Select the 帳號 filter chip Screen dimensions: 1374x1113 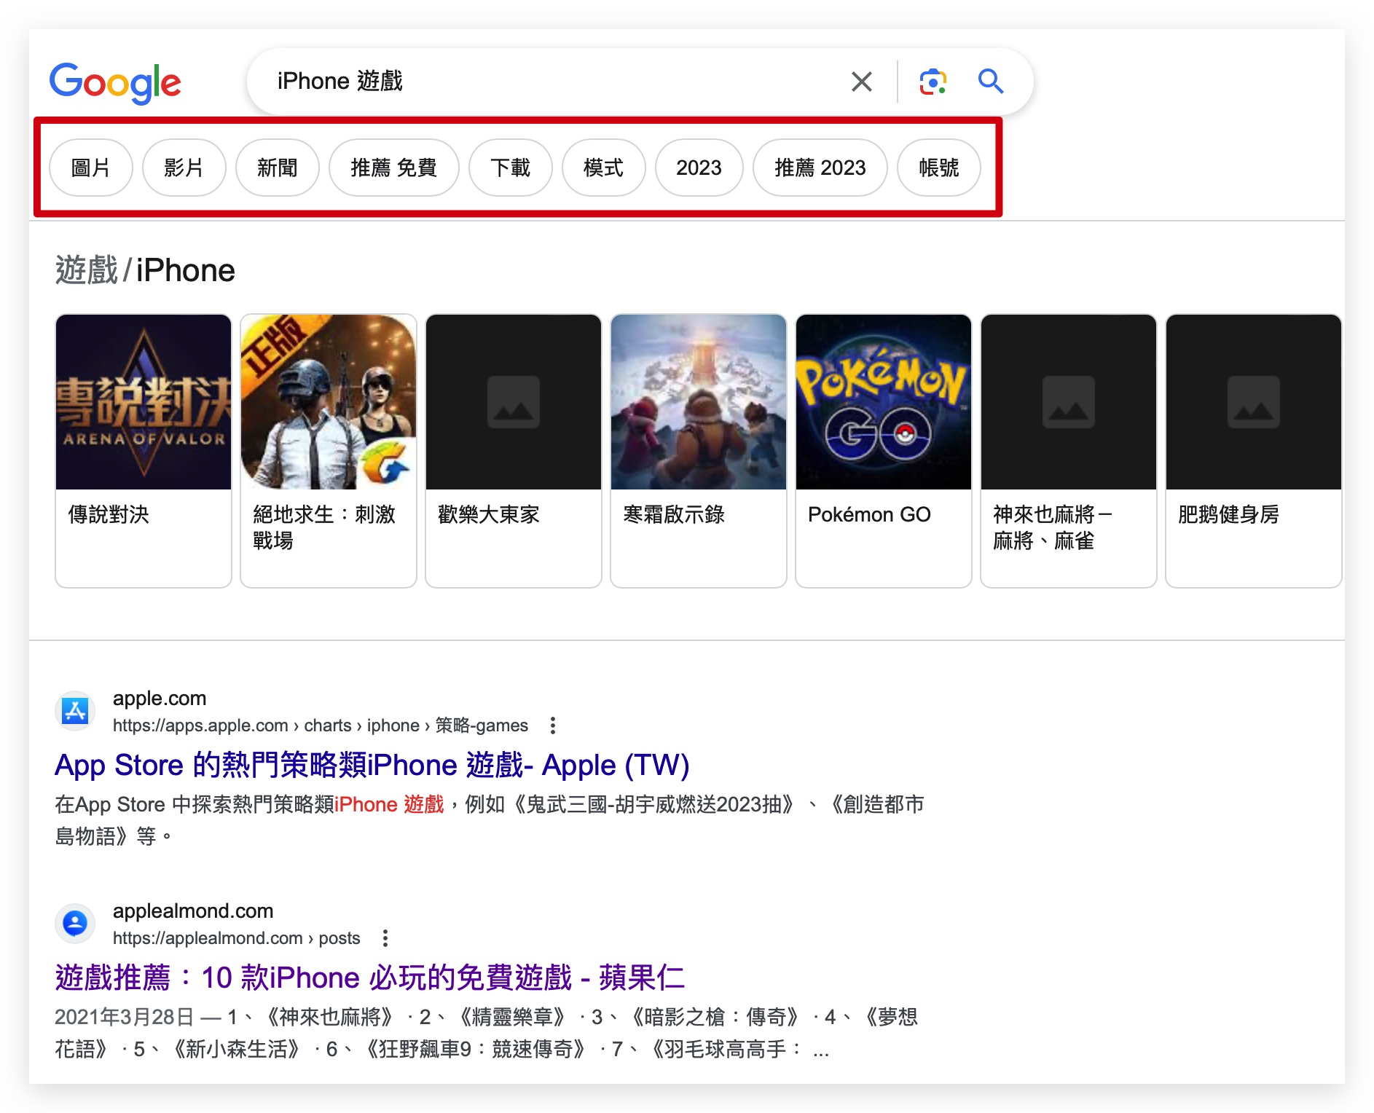click(x=938, y=168)
